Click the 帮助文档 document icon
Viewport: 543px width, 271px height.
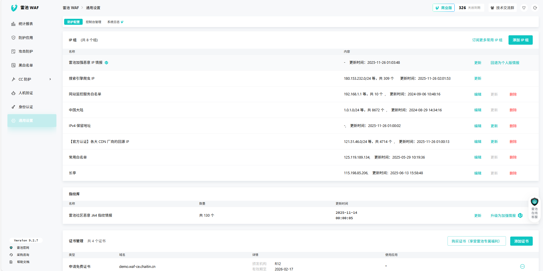[11, 262]
